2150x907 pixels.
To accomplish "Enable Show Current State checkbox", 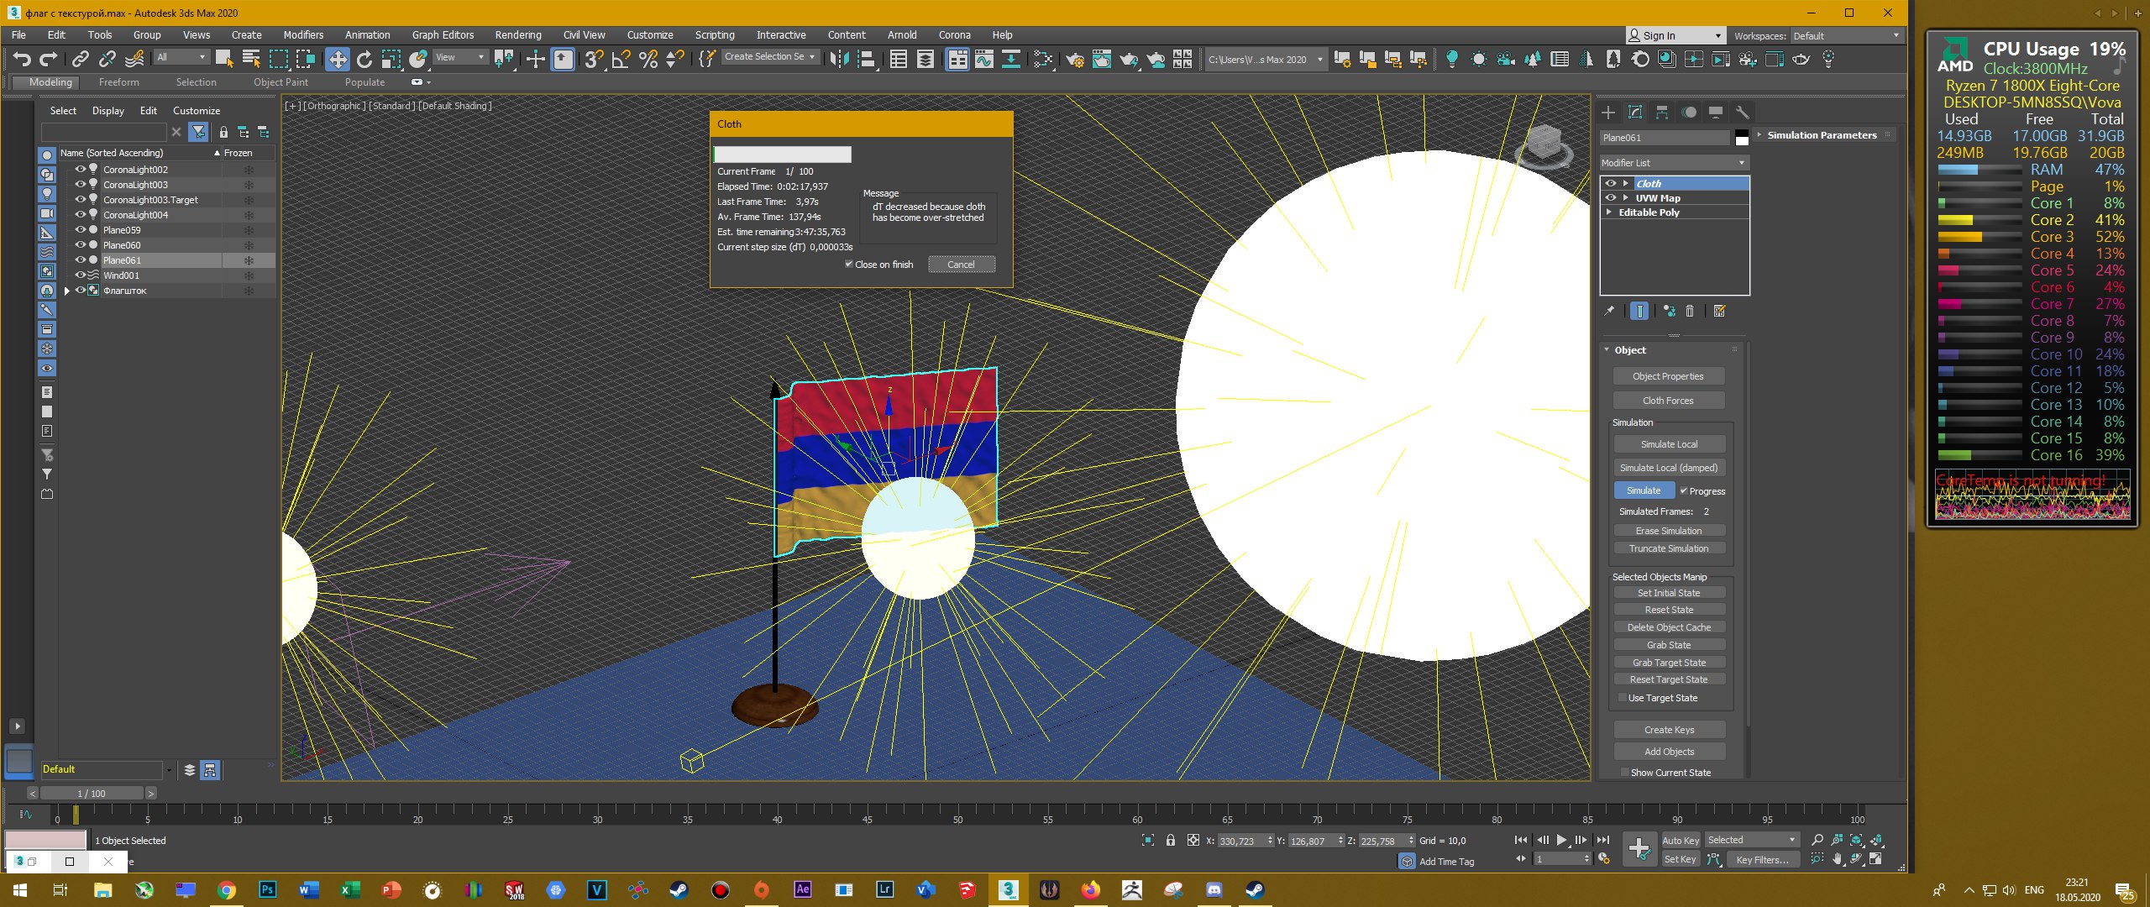I will point(1624,773).
